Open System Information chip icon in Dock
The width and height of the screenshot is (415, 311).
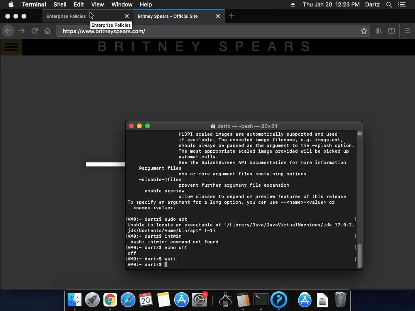pyautogui.click(x=225, y=300)
